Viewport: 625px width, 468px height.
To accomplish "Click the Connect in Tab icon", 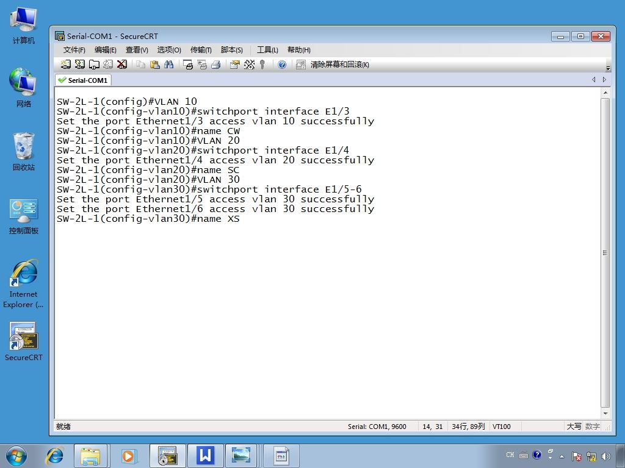I will [x=94, y=65].
